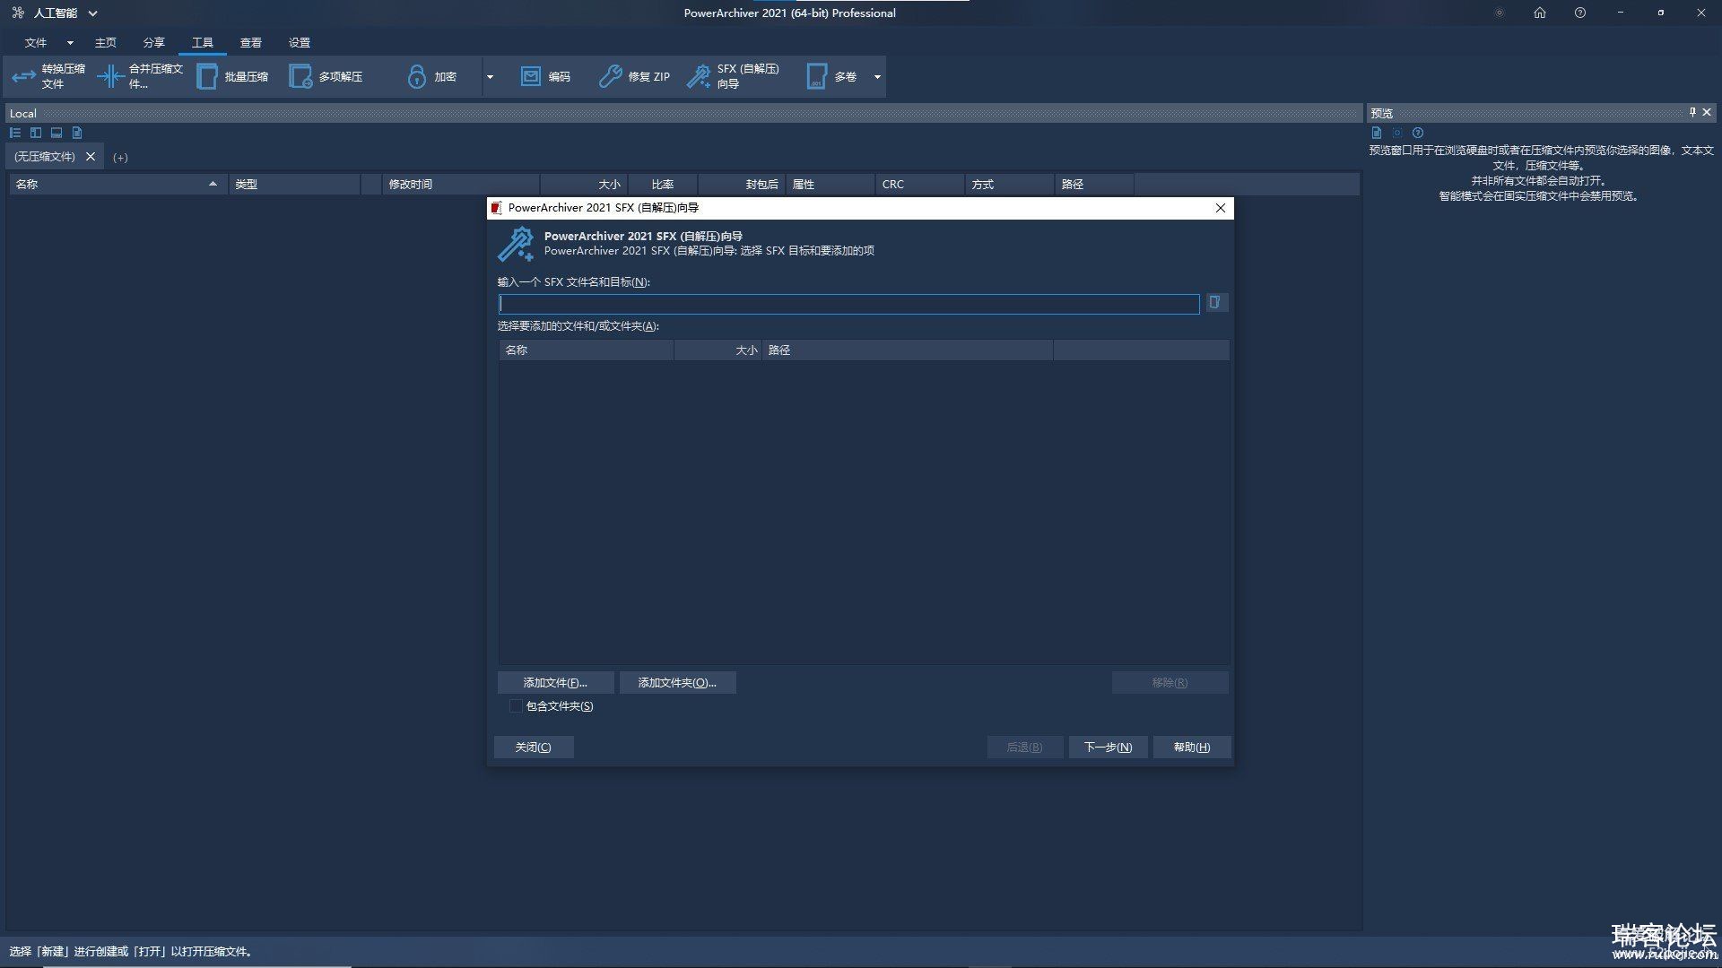The height and width of the screenshot is (968, 1722).
Task: Click the Batch Compress (批量压缩) icon
Action: coord(207,77)
